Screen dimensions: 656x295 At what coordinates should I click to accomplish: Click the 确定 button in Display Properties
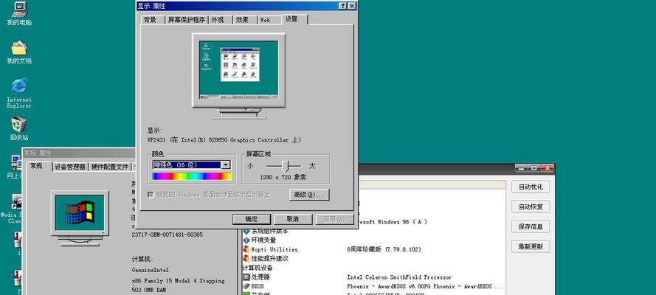tap(252, 219)
